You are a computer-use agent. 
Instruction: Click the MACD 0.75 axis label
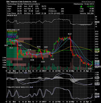tap(97, 73)
